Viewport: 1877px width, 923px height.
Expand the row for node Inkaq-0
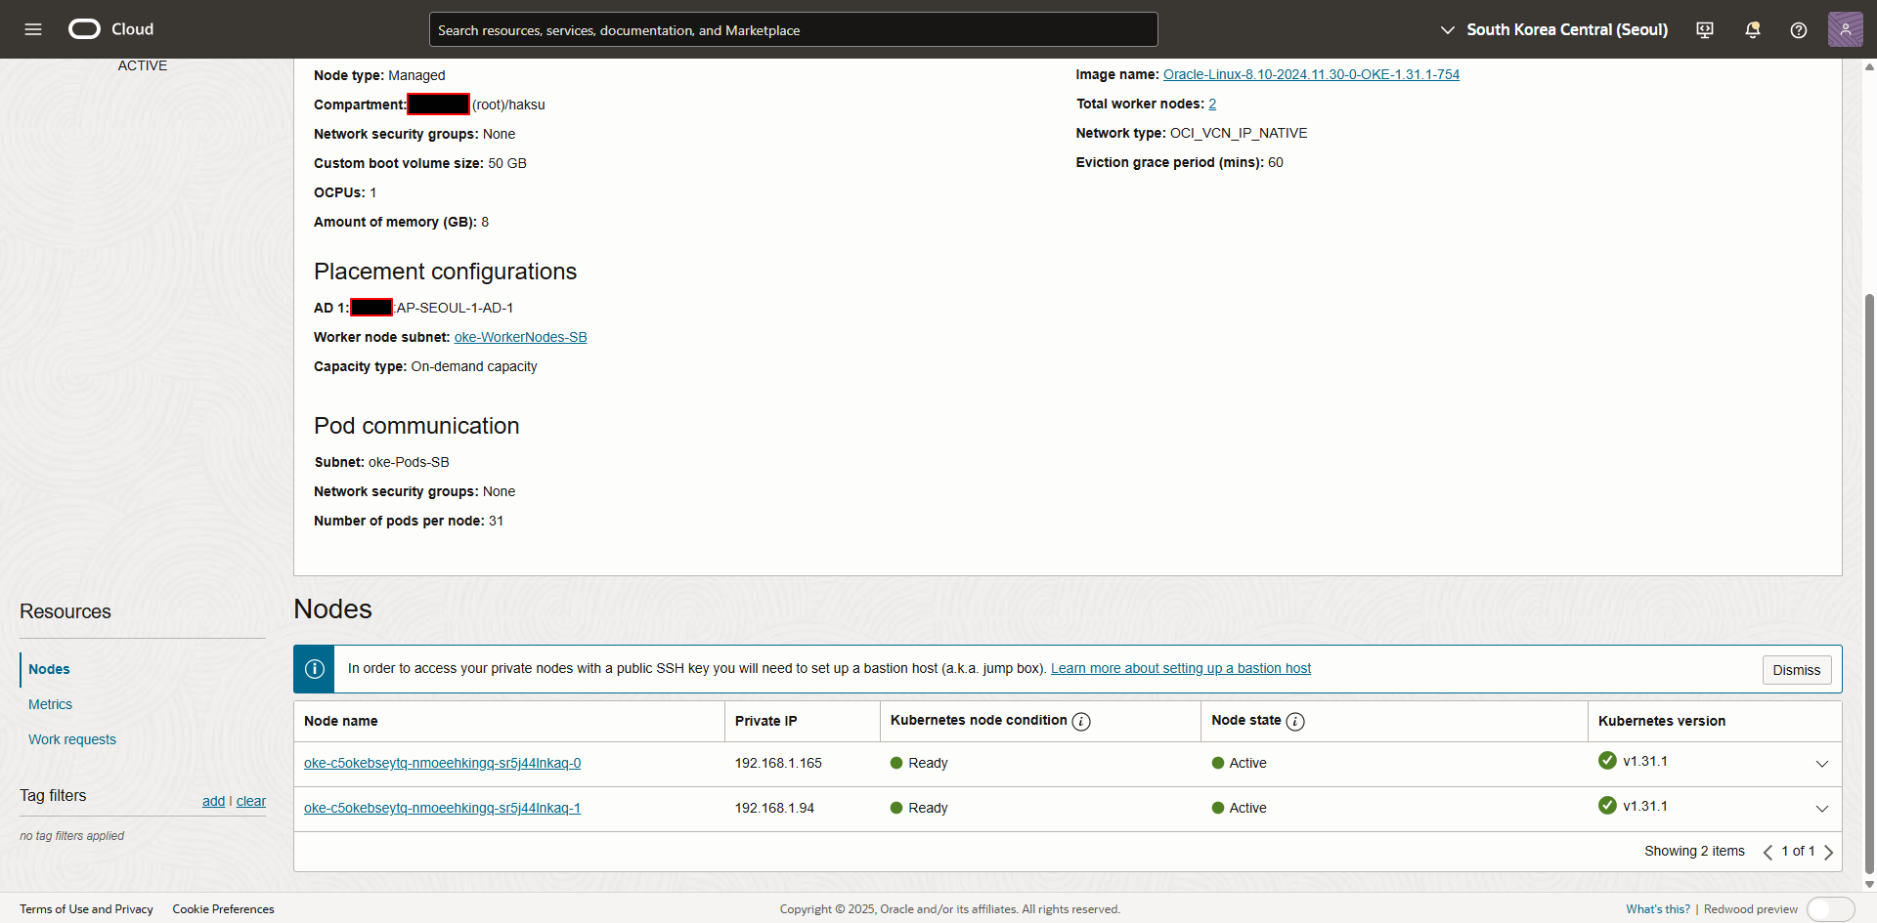pyautogui.click(x=1822, y=764)
